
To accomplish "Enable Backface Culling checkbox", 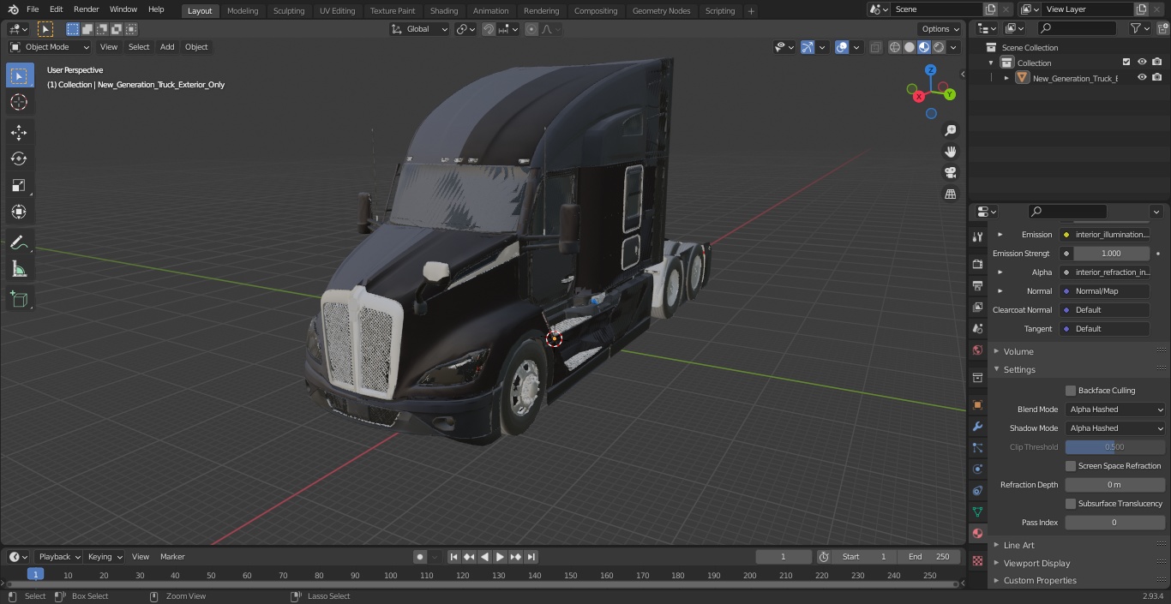I will point(1071,391).
